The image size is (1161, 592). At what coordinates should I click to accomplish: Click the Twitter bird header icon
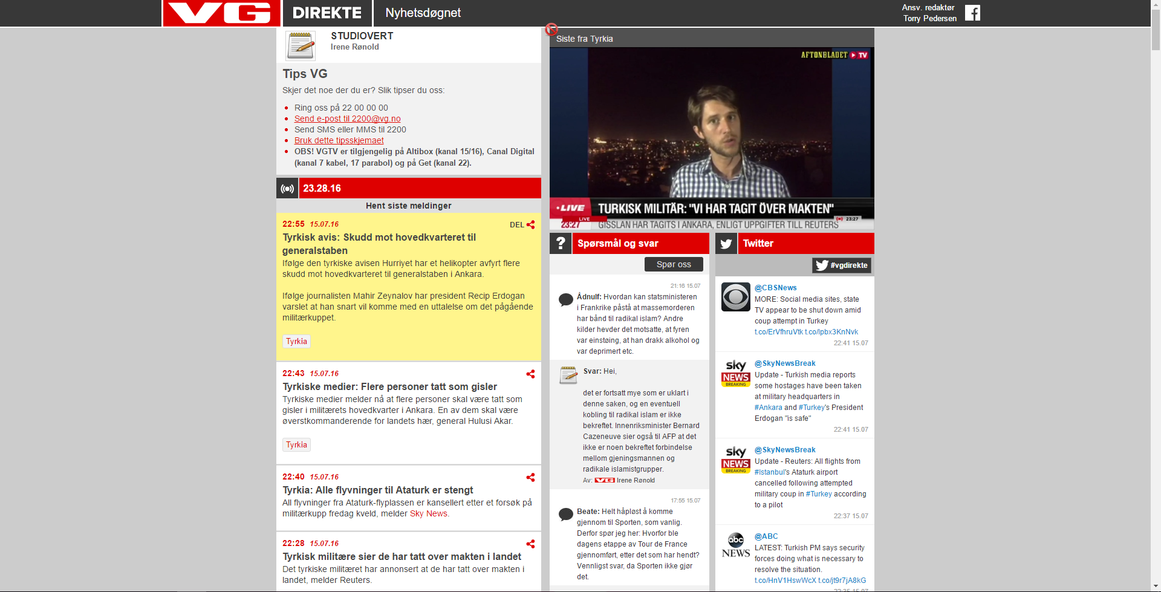(726, 243)
